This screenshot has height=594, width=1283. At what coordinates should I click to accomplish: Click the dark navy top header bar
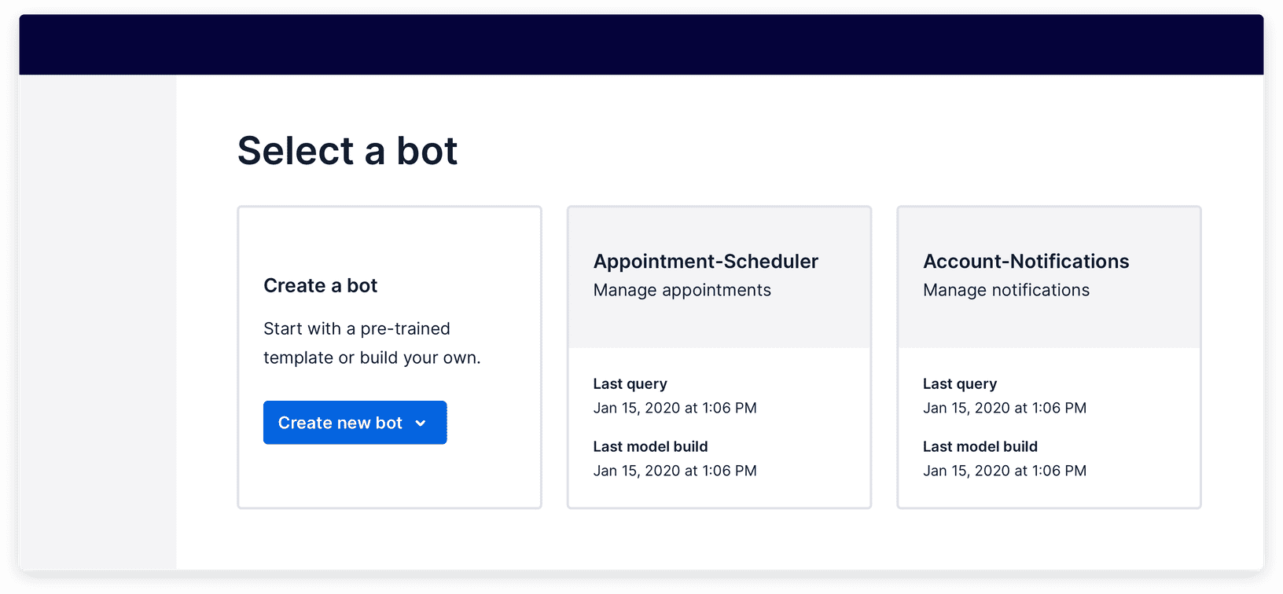641,44
